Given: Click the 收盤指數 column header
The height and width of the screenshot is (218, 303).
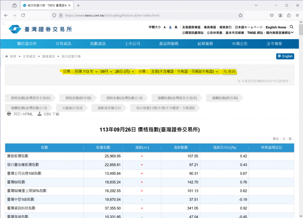Looking at the screenshot, I should [x=103, y=148].
